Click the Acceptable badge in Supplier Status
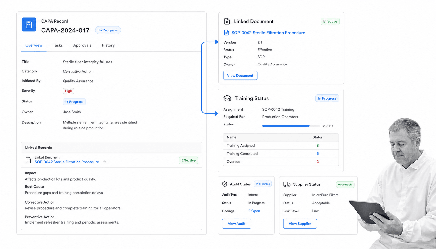The width and height of the screenshot is (436, 249). pos(345,184)
